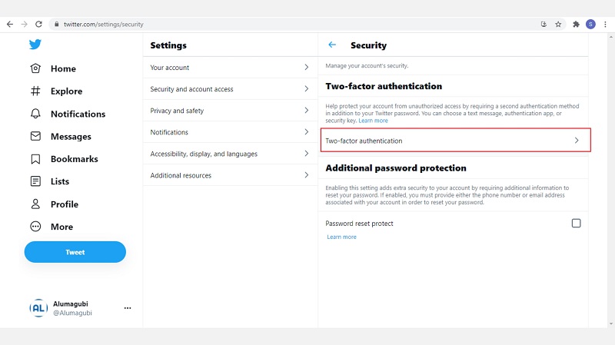The image size is (615, 345).
Task: Open Bookmarks using the bookmark icon
Action: (x=35, y=159)
